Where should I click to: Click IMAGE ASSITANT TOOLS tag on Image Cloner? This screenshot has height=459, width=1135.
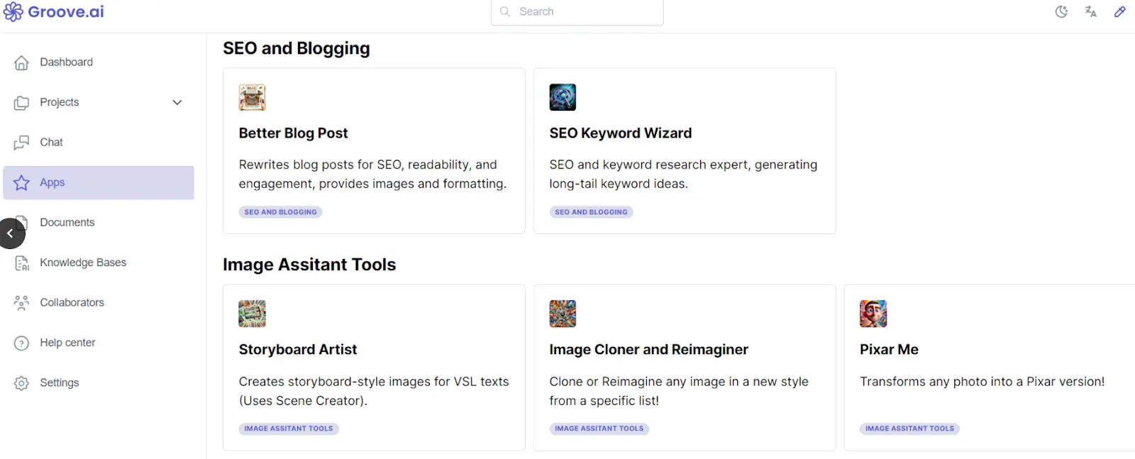[x=599, y=428]
